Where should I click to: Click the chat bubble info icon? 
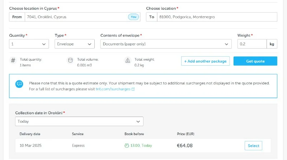[19, 84]
